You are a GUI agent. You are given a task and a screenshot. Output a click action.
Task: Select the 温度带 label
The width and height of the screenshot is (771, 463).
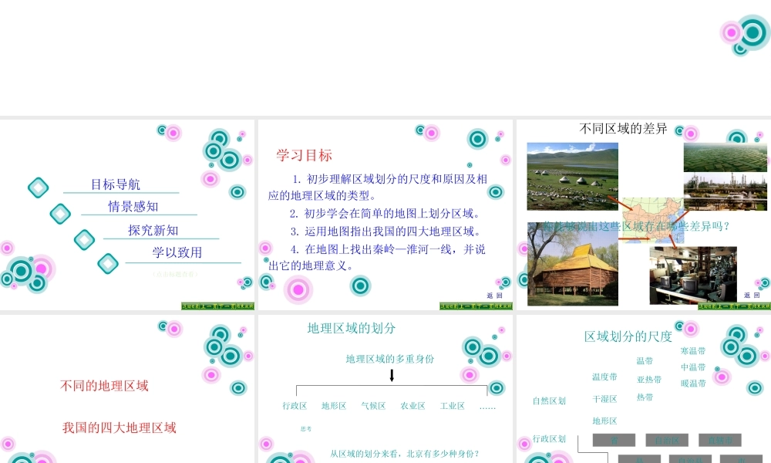coord(604,377)
